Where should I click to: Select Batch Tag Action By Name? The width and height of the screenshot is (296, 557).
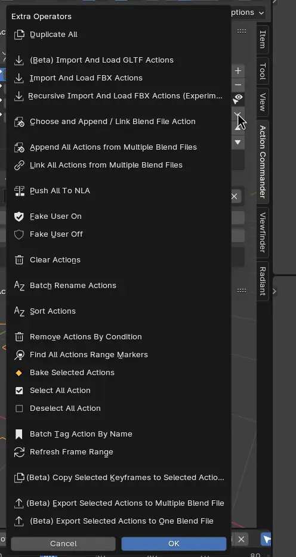tap(118, 434)
